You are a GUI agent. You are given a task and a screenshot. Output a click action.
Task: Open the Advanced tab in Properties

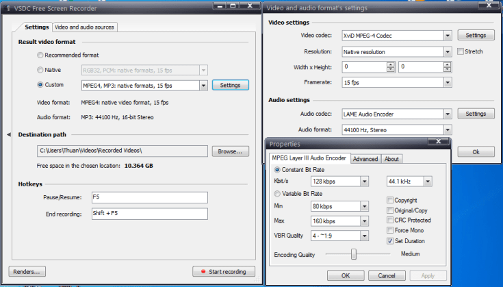tap(365, 159)
